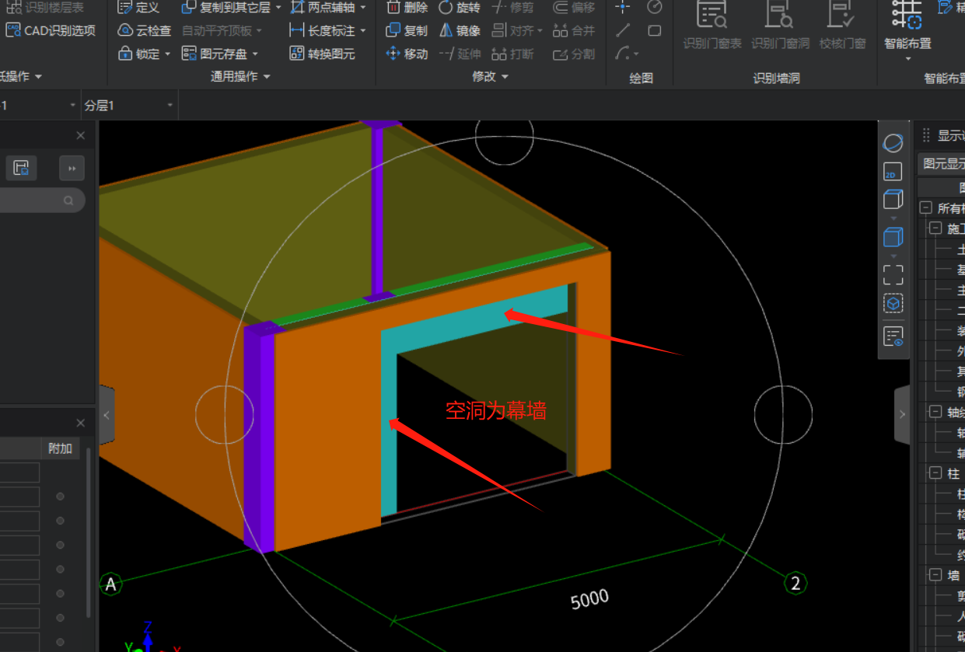965x652 pixels.
Task: Open the 图元显示 tab
Action: click(942, 164)
